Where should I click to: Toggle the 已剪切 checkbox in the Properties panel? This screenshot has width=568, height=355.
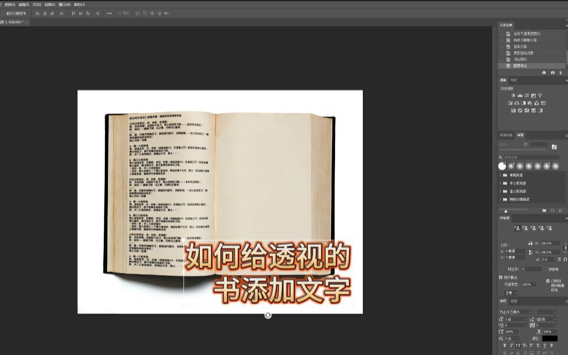point(547,281)
